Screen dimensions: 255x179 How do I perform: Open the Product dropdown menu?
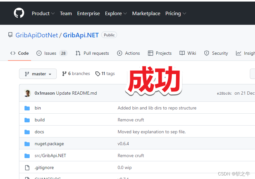click(x=43, y=14)
